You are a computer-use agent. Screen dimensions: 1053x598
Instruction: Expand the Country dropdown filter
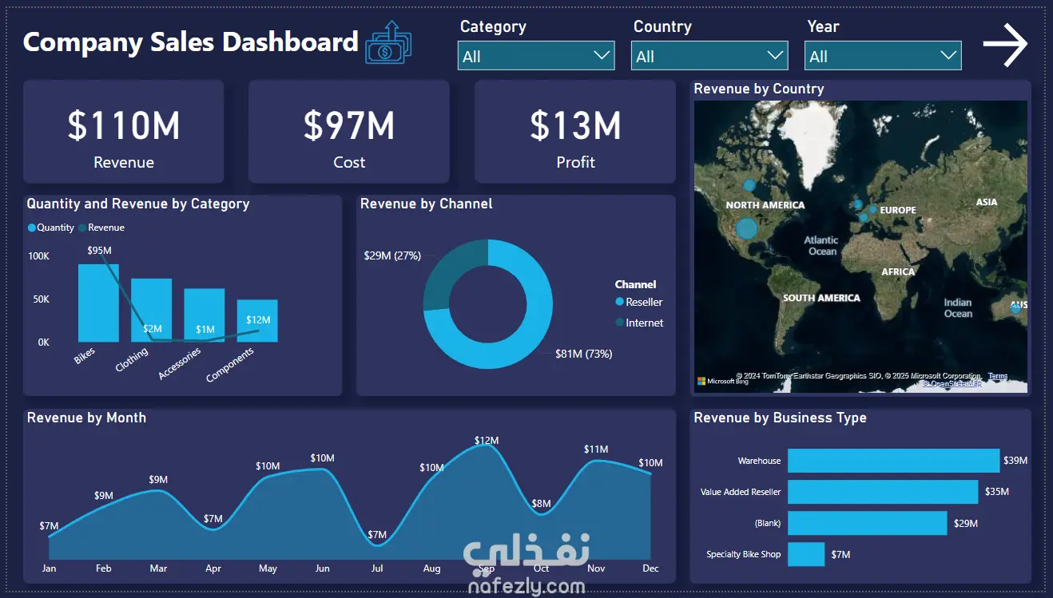[x=709, y=56]
